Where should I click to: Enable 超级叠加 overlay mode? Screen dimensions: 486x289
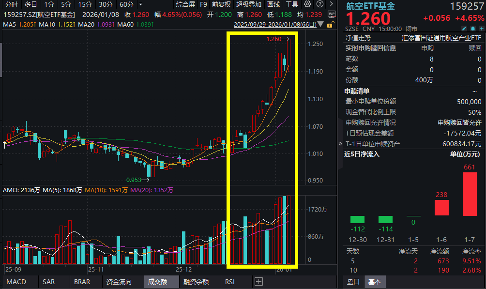coord(249,4)
